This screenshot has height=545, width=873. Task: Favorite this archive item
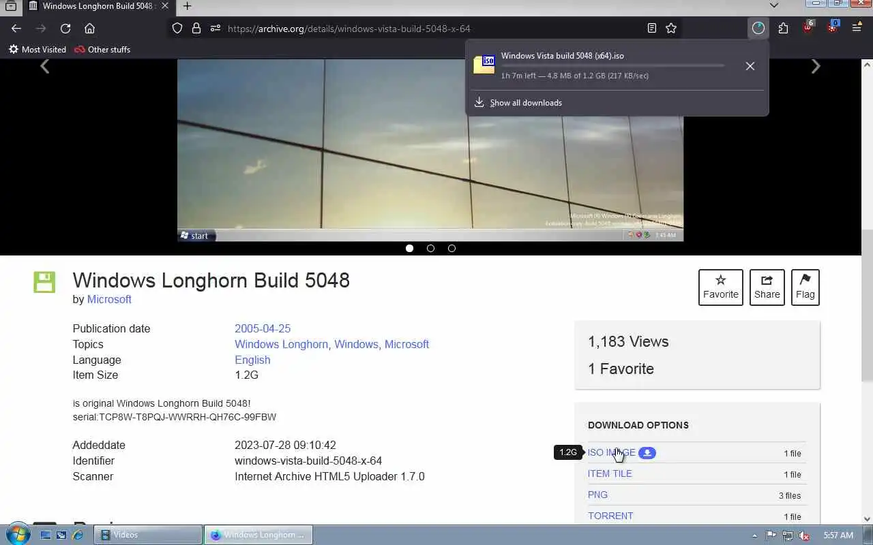click(721, 287)
